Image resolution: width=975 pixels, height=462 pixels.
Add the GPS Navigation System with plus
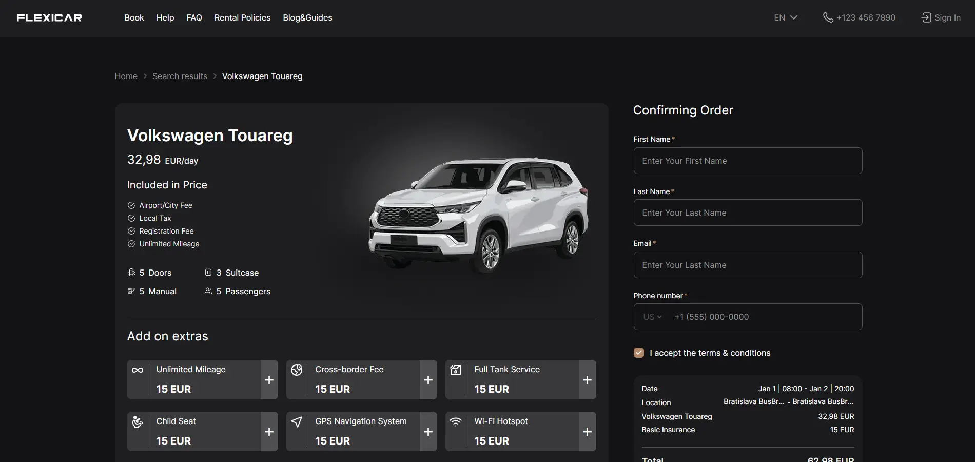pyautogui.click(x=428, y=432)
